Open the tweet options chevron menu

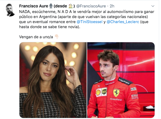pos(153,6)
